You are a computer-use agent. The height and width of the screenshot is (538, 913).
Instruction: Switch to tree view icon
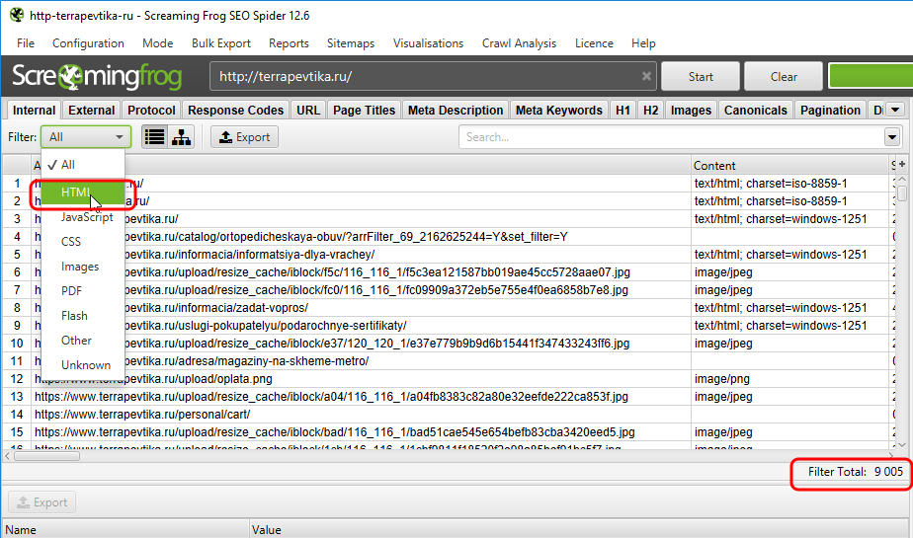tap(181, 137)
